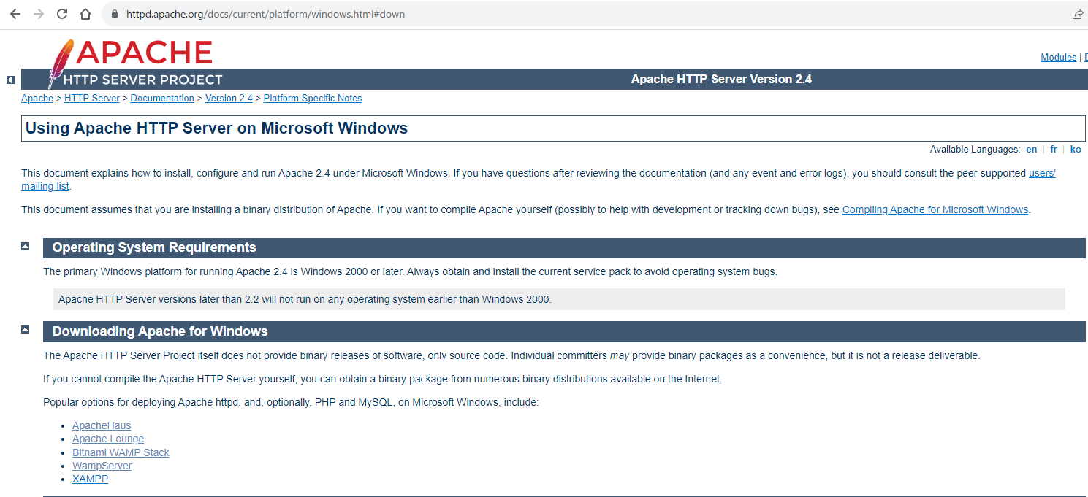Open the Apache breadcrumb link
This screenshot has height=497, width=1088.
pos(37,98)
